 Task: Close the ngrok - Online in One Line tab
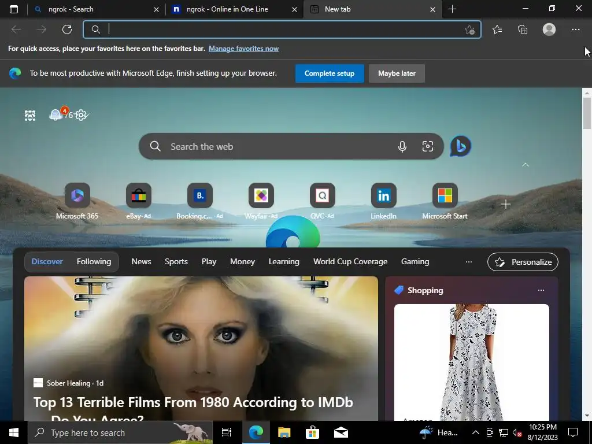[x=294, y=9]
